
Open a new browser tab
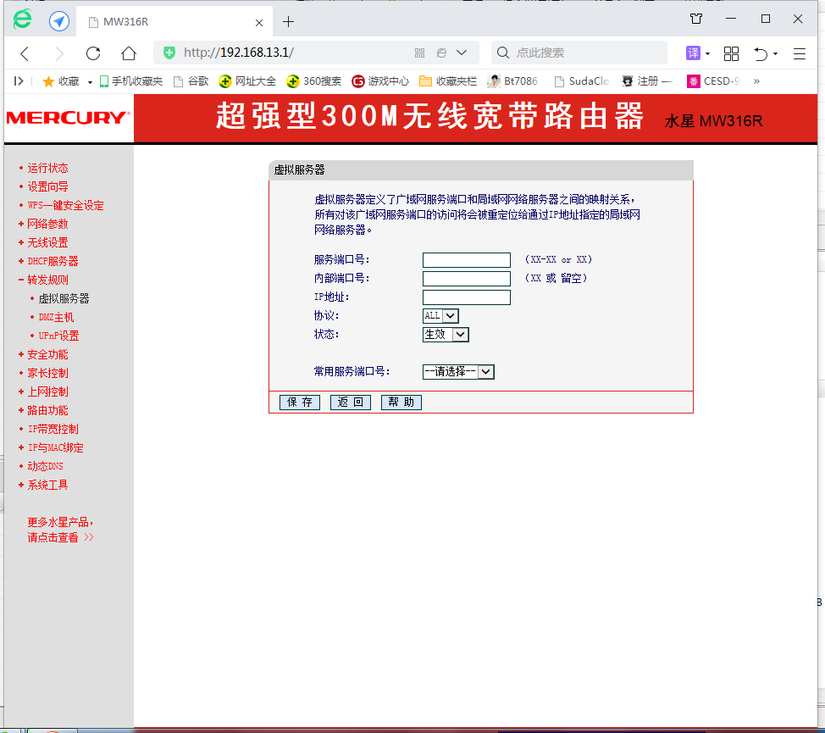point(288,22)
